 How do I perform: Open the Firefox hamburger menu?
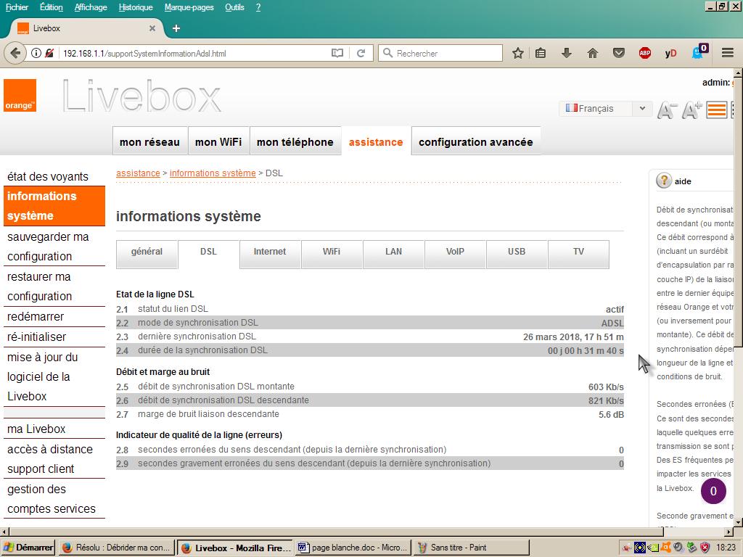[726, 53]
